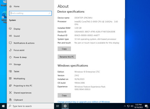The width and height of the screenshot is (150, 109).
Task: Open the Microsoft Edge desktop shortcut
Action: pos(4,17)
